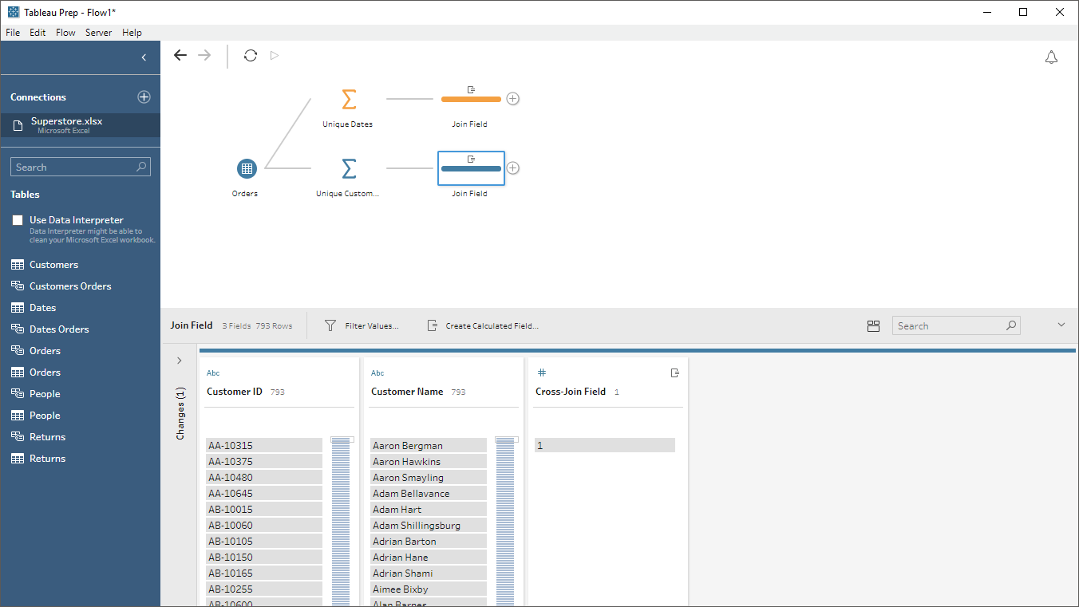Open the File menu

(x=13, y=33)
